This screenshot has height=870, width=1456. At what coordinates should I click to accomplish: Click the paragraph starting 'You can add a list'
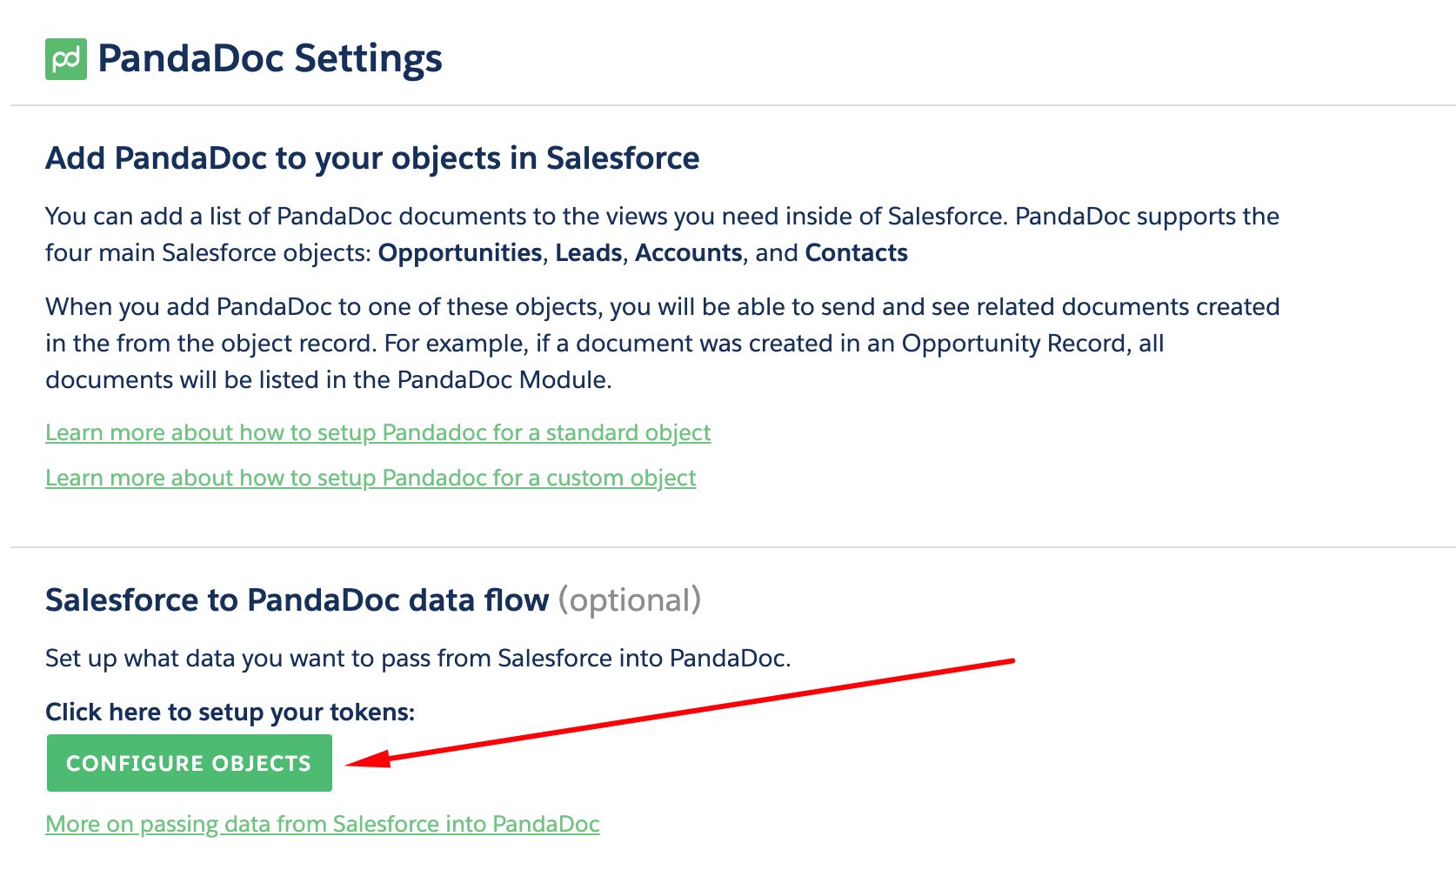pyautogui.click(x=661, y=217)
